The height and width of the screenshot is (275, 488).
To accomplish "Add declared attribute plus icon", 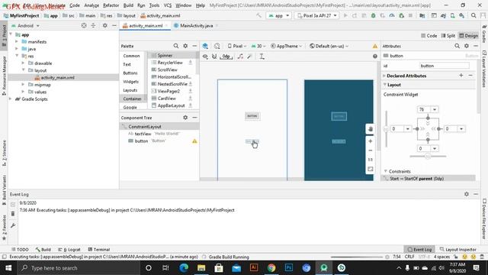I will pos(461,76).
